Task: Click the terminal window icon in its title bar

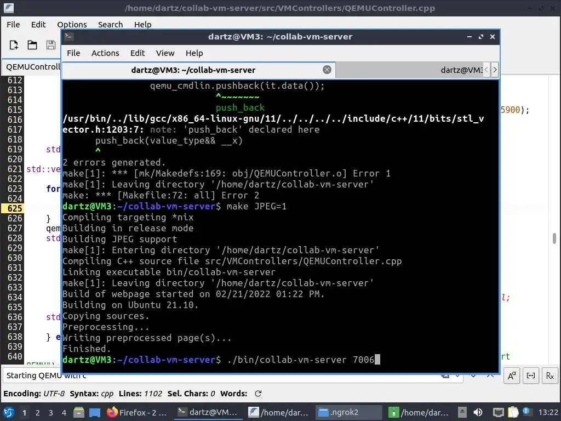Action: pyautogui.click(x=69, y=37)
